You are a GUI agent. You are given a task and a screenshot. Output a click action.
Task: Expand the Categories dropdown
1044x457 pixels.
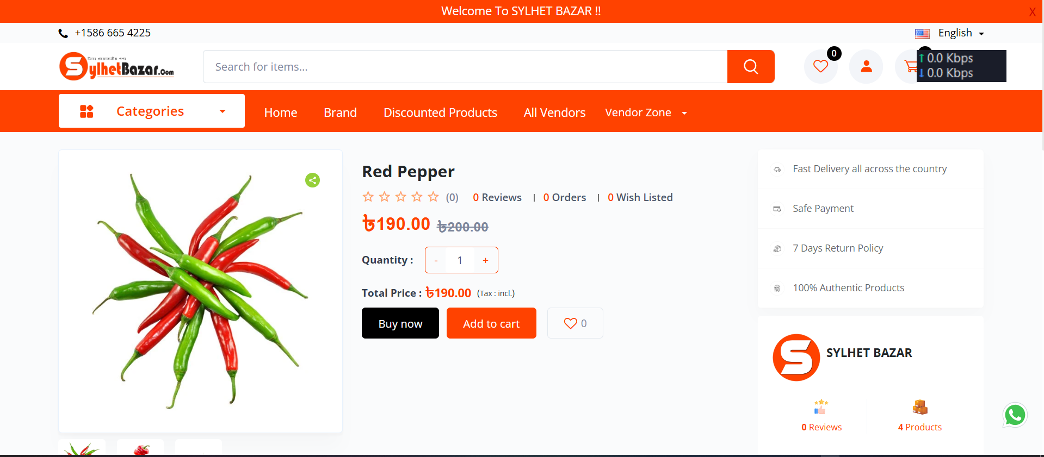tap(152, 111)
